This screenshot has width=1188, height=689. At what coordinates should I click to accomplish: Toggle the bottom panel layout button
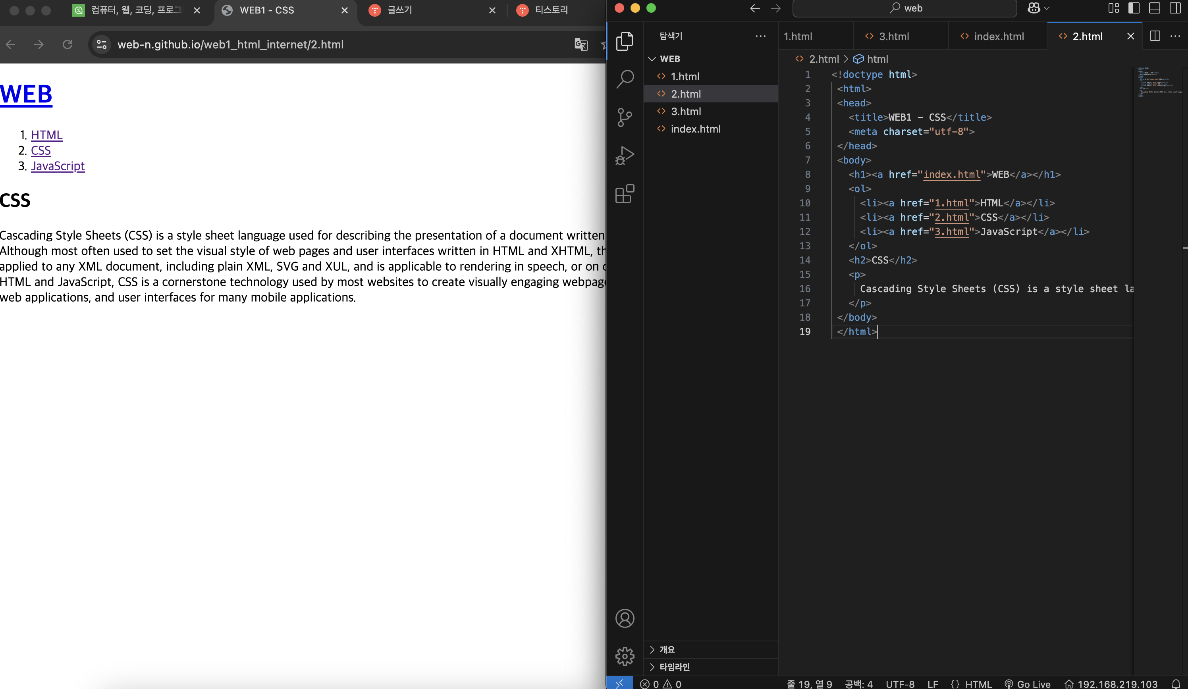[1154, 8]
